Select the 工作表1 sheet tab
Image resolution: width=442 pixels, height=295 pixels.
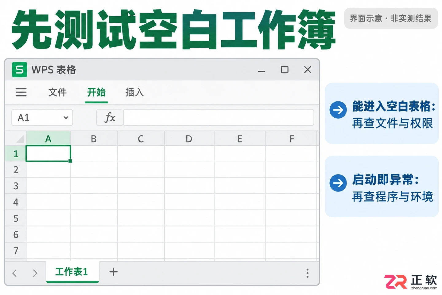tap(72, 272)
